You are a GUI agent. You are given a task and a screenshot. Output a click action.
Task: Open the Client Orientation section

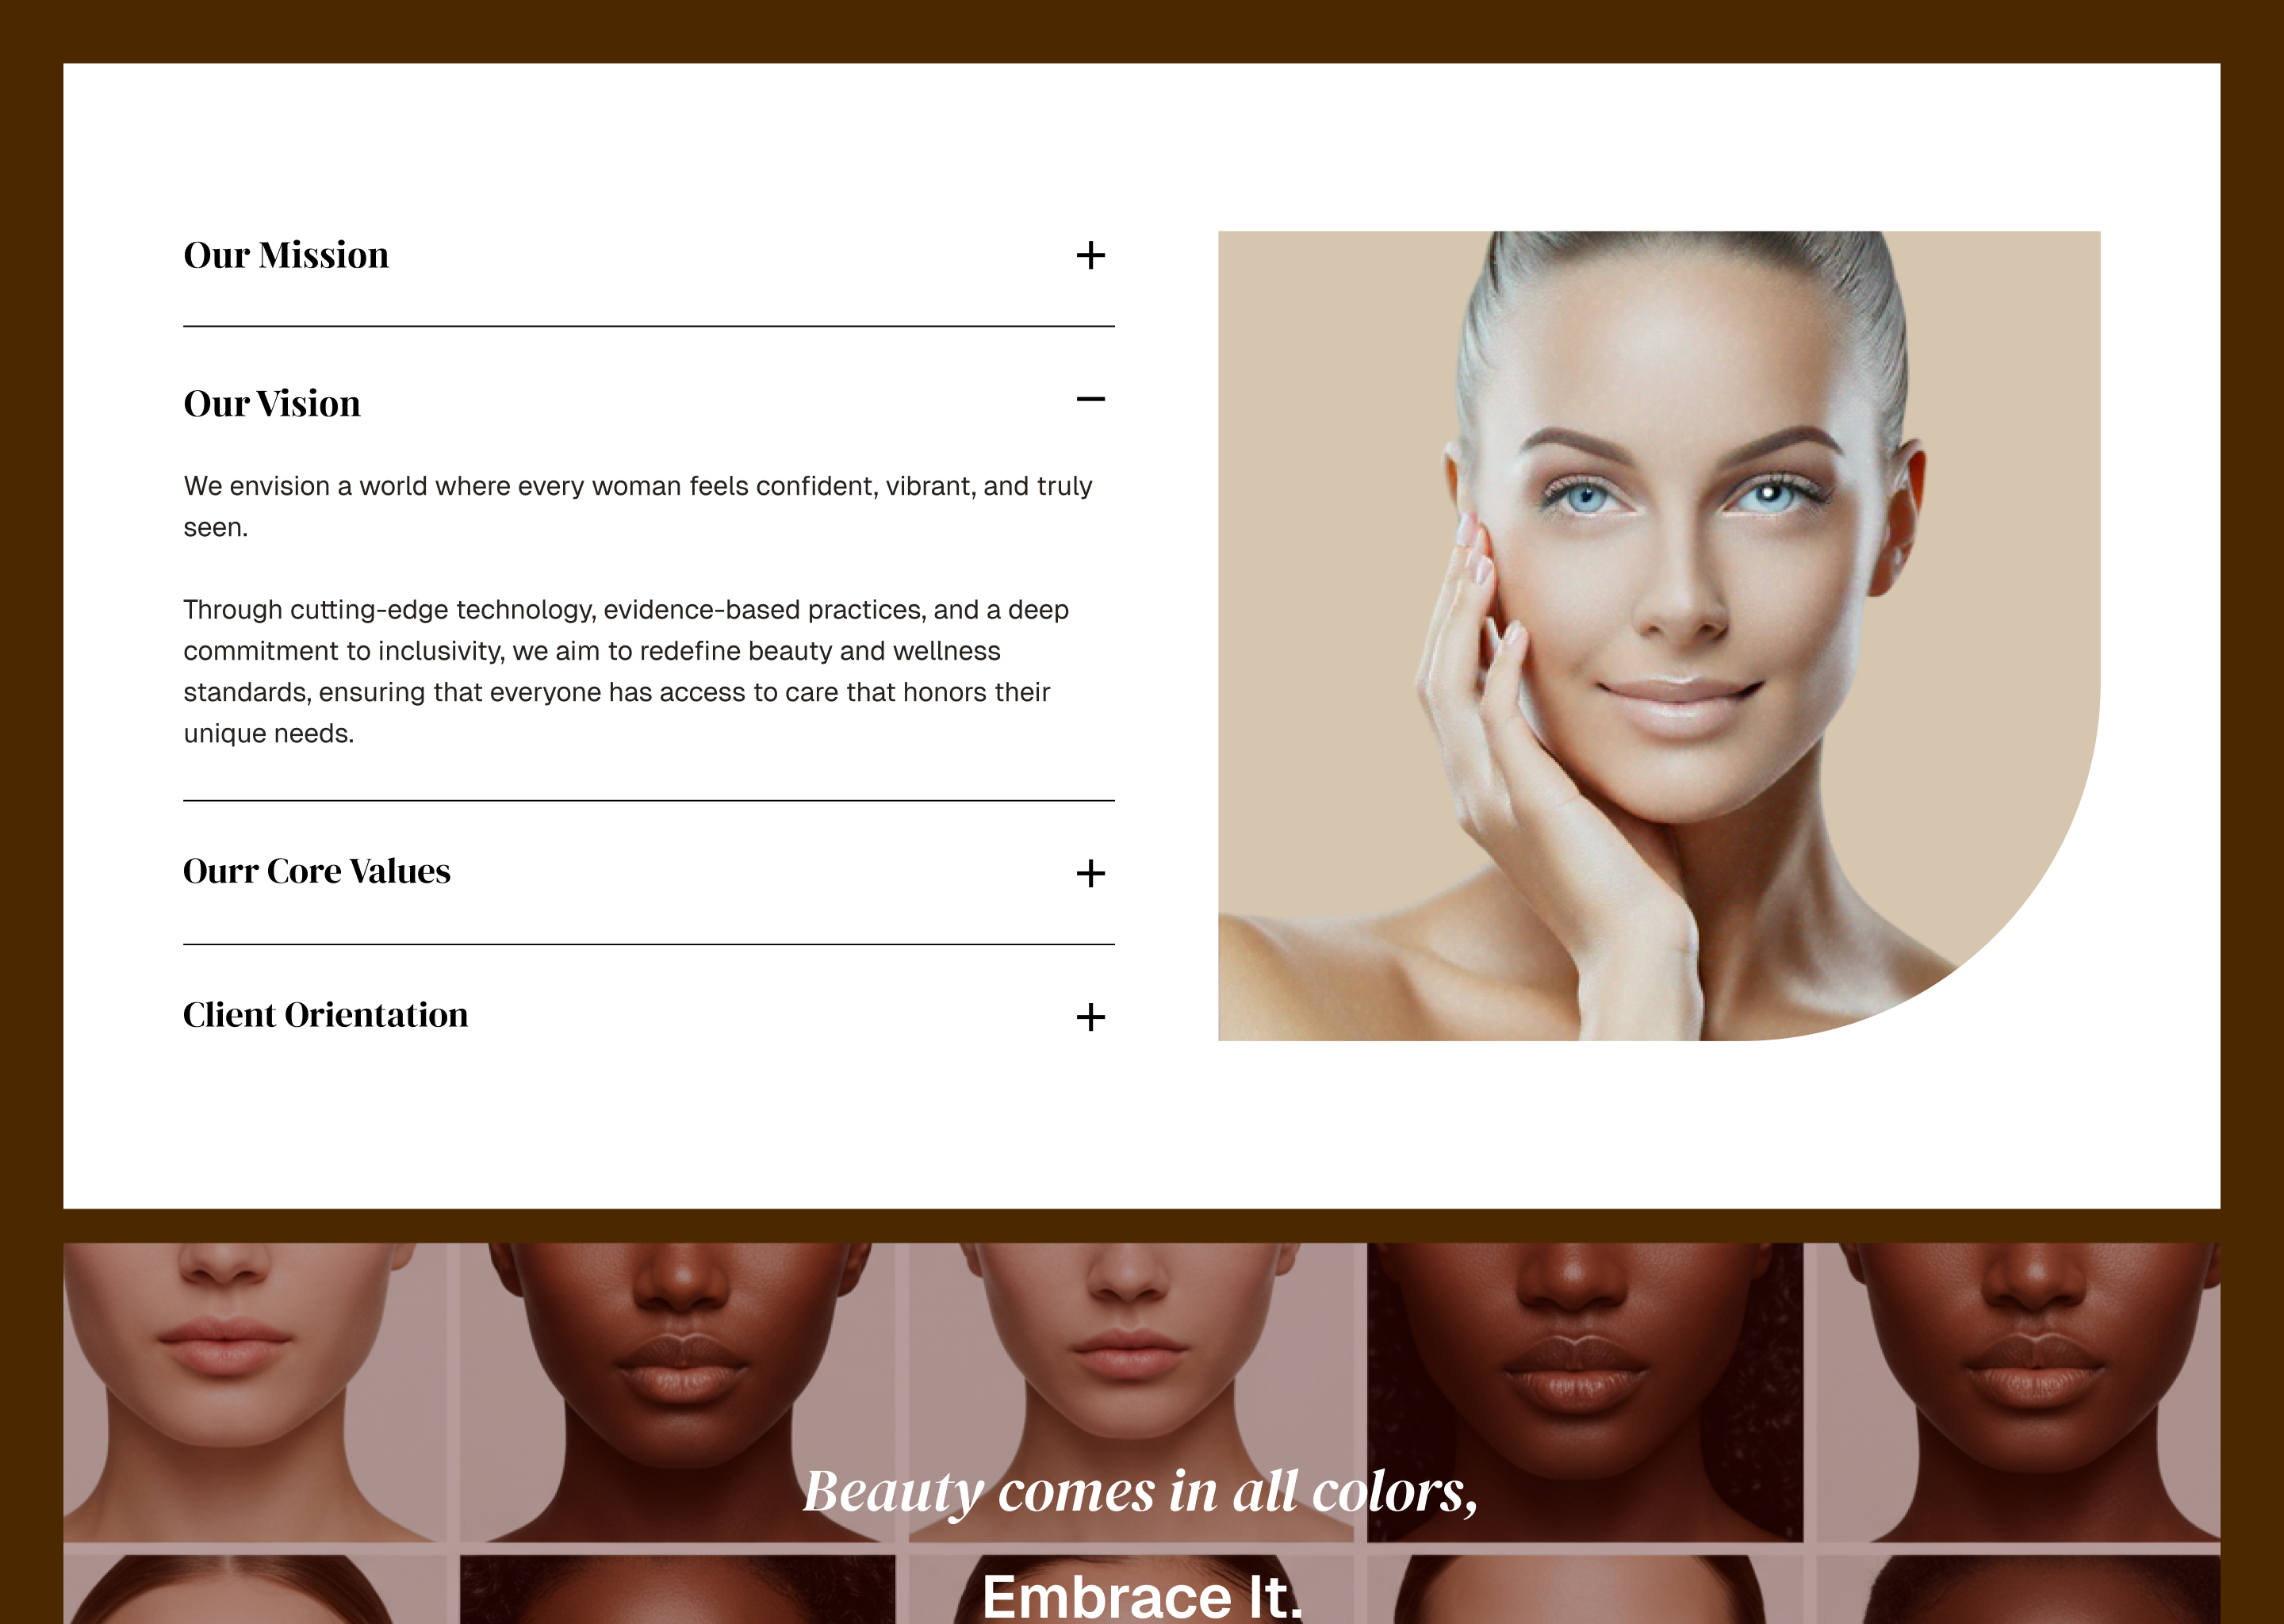tap(325, 1015)
